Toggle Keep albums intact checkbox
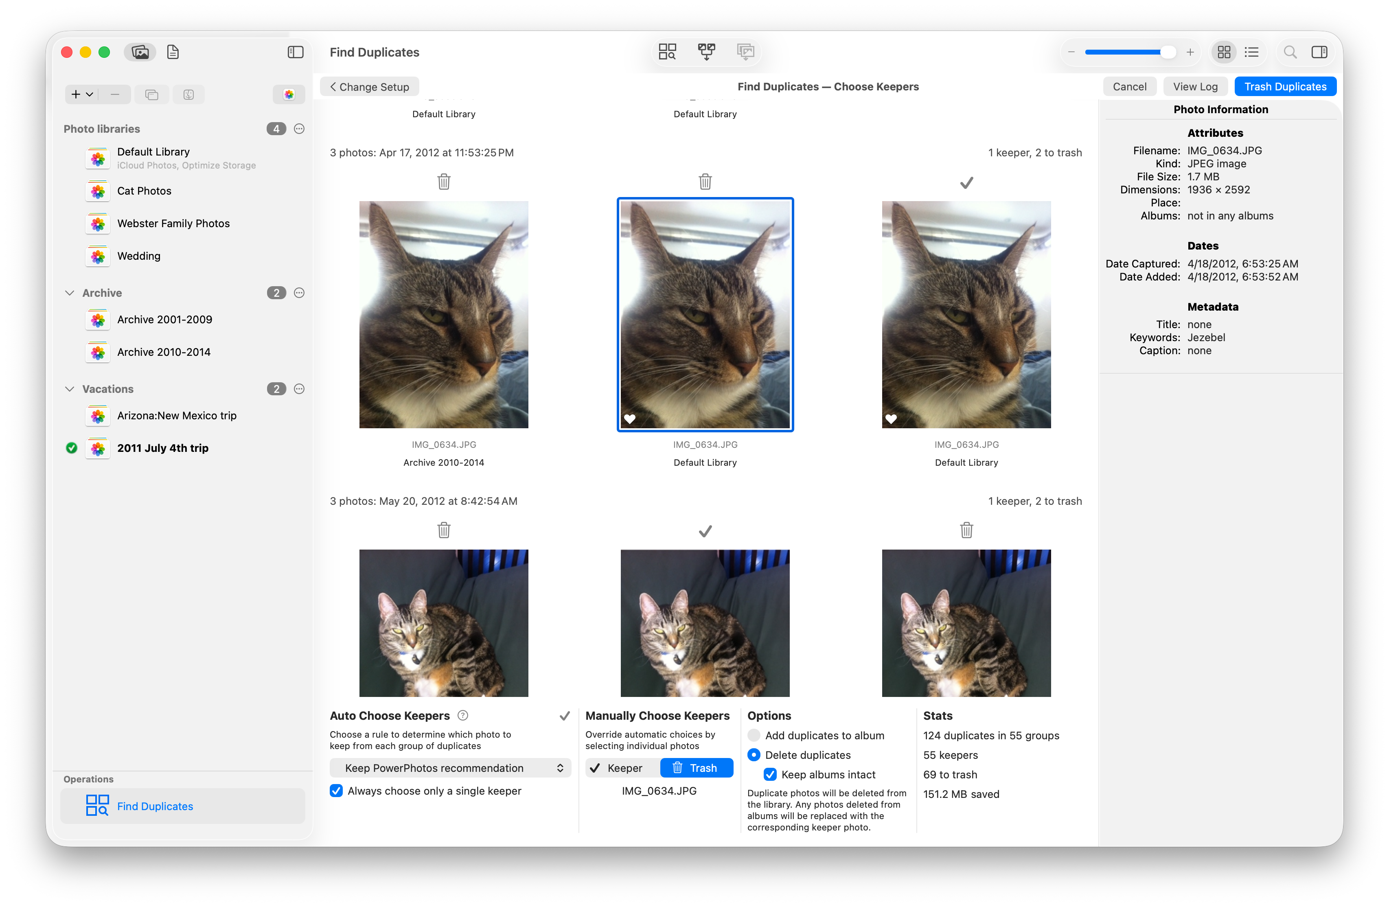The width and height of the screenshot is (1389, 907). click(770, 775)
